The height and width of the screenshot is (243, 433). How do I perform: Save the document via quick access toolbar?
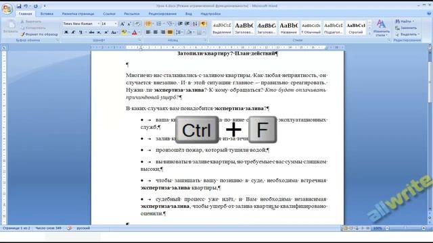[19, 6]
